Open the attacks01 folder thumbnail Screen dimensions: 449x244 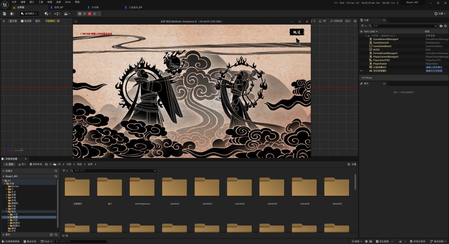coord(174,187)
